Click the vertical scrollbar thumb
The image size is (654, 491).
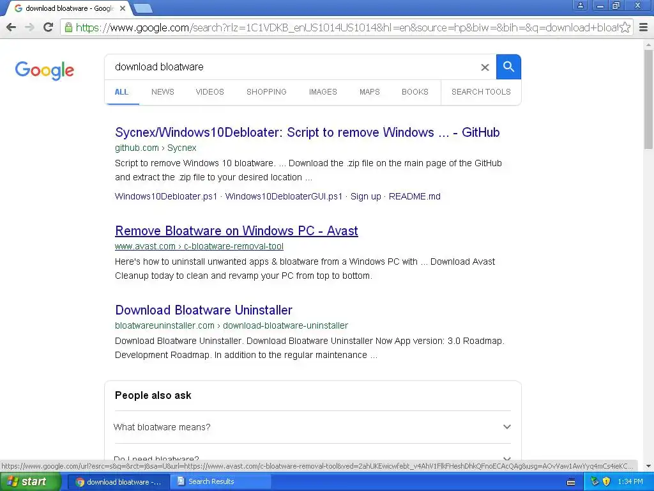tap(648, 98)
